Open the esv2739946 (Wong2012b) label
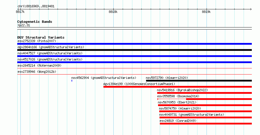 37,72
